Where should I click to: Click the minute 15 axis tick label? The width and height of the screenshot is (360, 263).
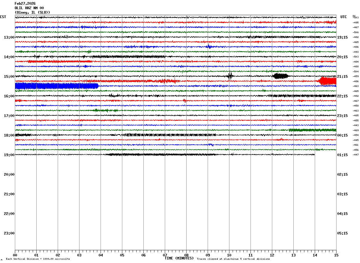point(336,255)
